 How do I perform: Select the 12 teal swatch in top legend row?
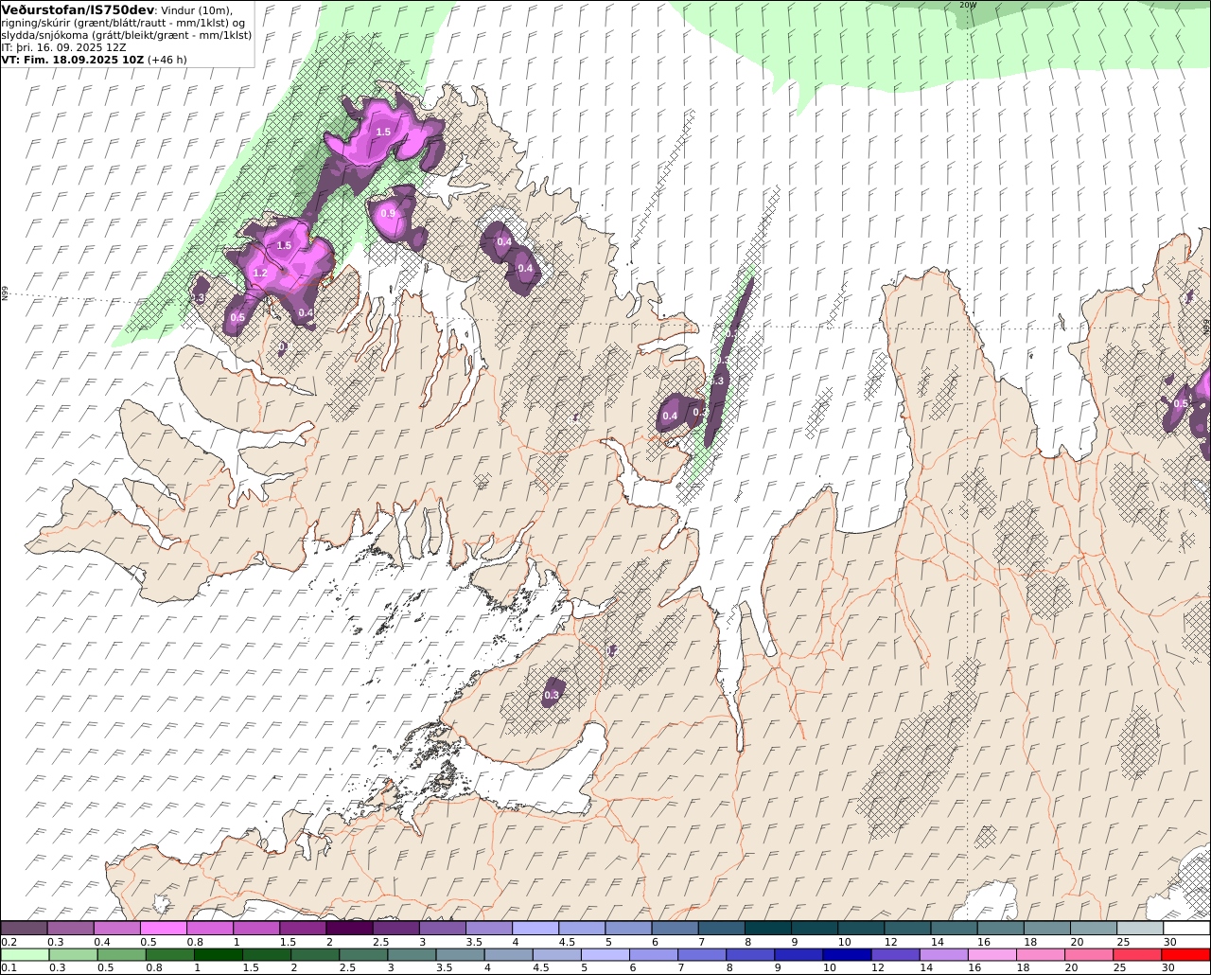(908, 928)
